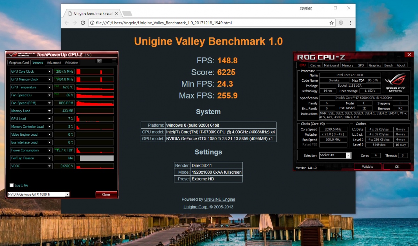Screen dimensions: 418x246
Task: Select the Sensors tab in GPU-Z
Action: coord(38,62)
